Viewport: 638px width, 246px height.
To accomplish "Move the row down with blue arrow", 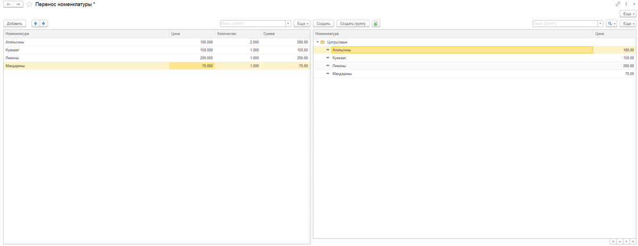I will (x=44, y=23).
